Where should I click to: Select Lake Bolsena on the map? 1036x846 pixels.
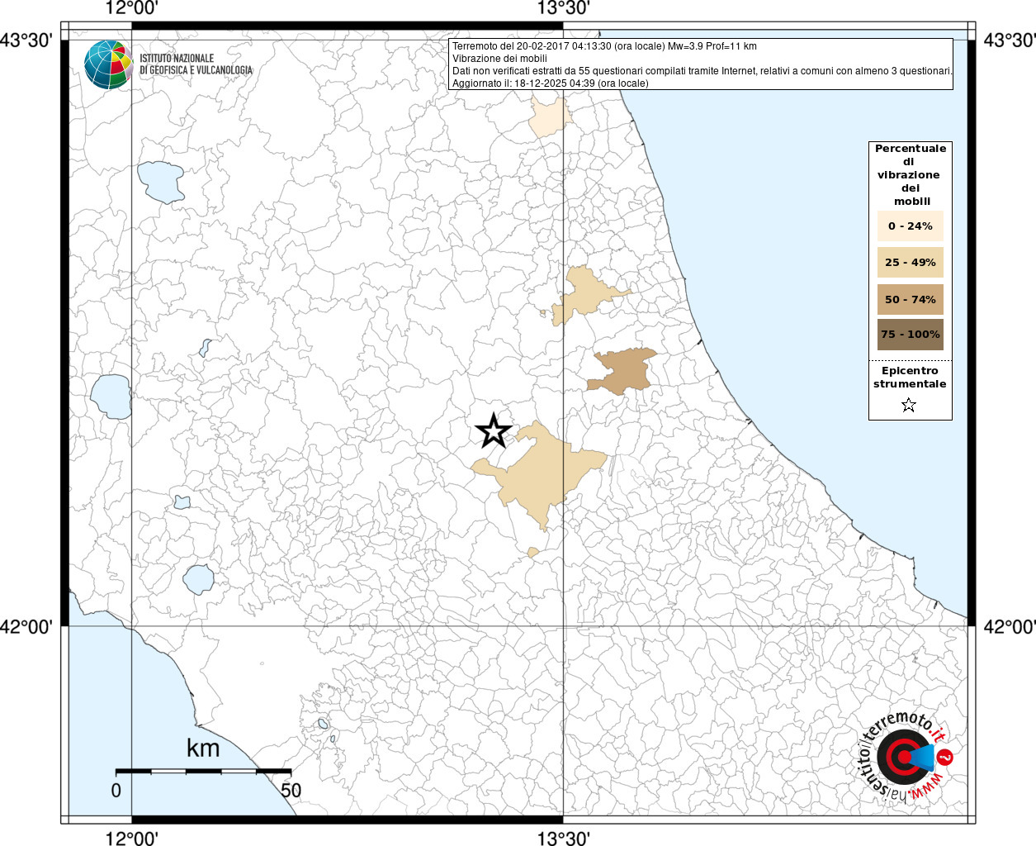(111, 396)
